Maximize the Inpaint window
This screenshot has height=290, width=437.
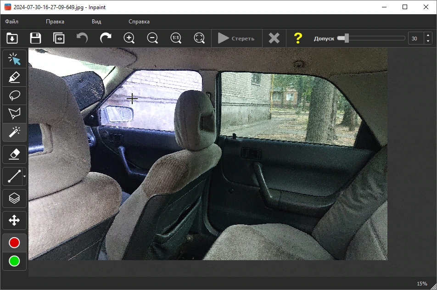[x=405, y=7]
